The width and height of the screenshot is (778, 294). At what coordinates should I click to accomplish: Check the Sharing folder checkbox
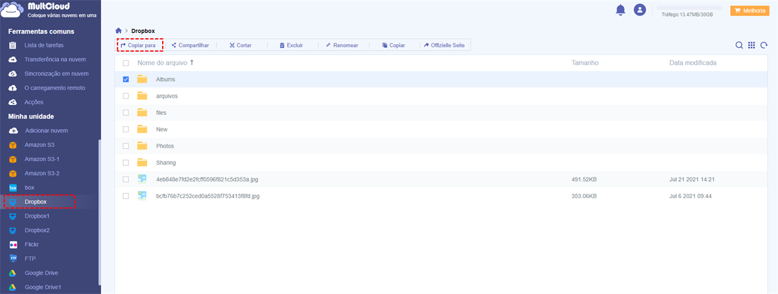tap(126, 163)
